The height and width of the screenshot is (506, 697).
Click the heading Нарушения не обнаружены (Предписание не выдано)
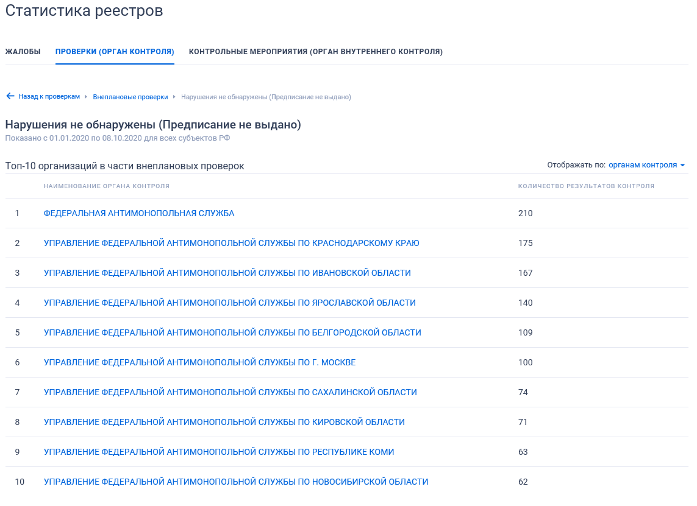click(153, 125)
